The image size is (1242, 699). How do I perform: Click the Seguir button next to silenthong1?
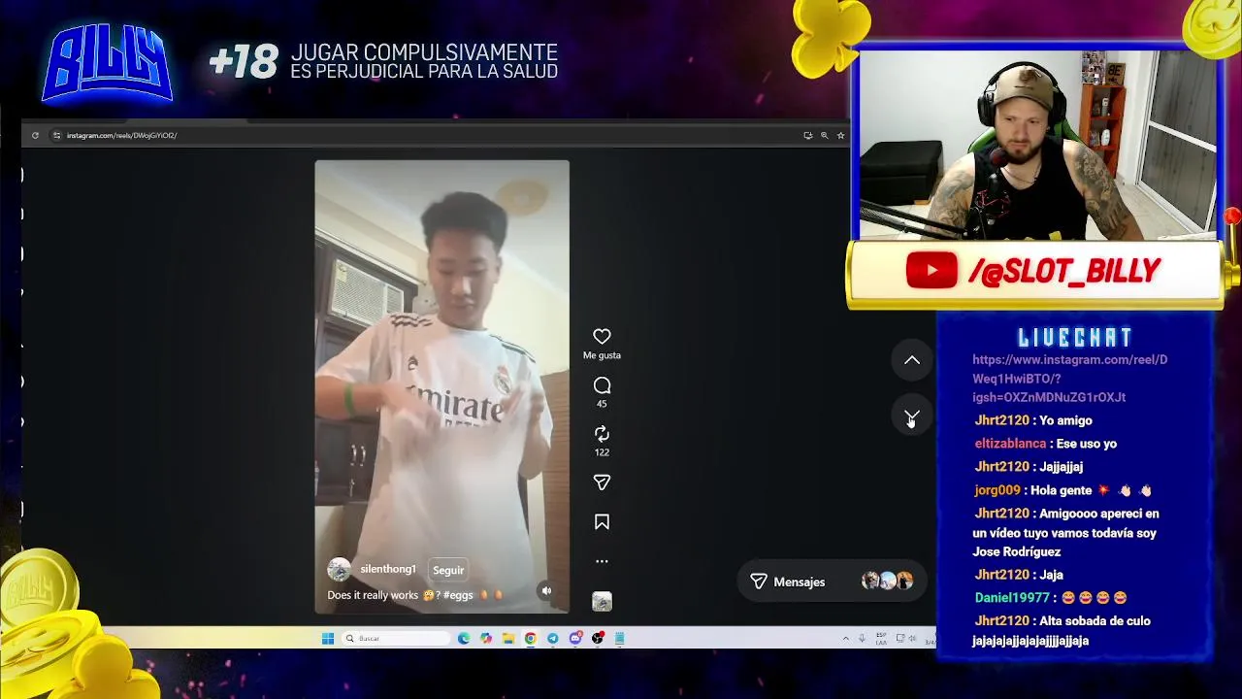pyautogui.click(x=448, y=570)
